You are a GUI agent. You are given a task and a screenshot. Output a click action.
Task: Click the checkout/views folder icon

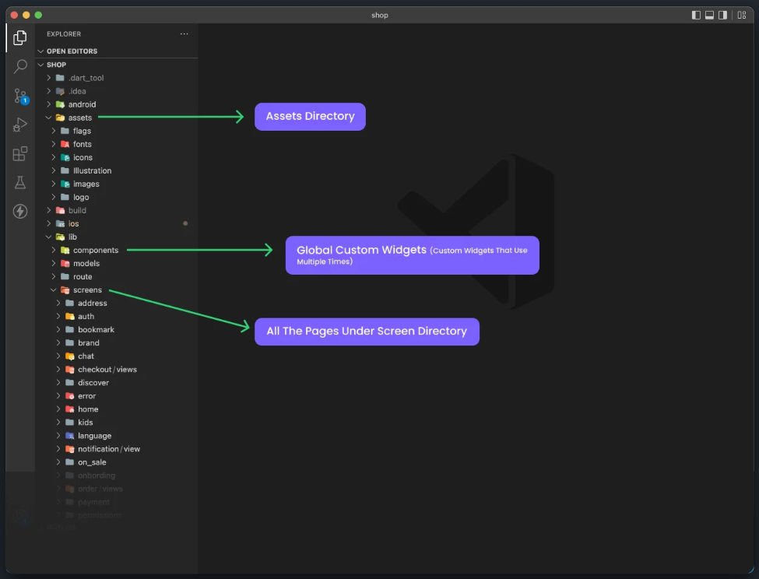pos(70,370)
